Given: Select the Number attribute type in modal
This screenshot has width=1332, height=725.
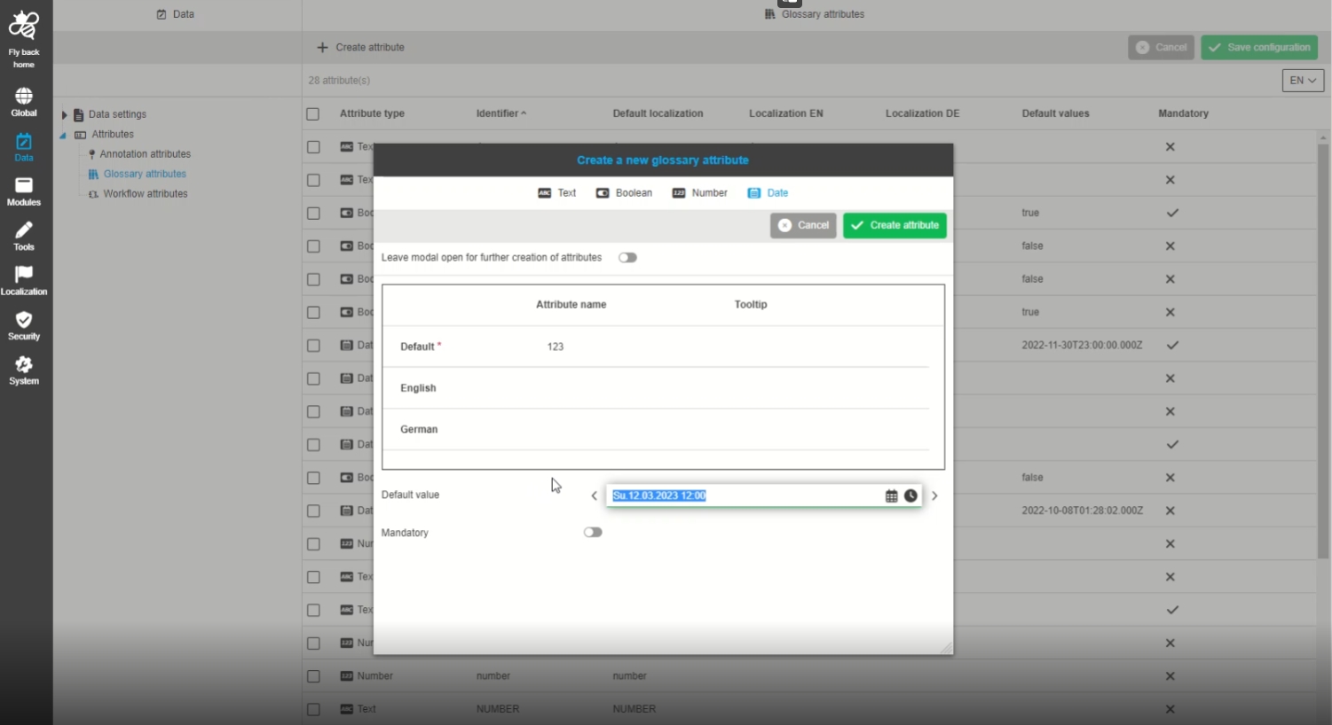Looking at the screenshot, I should coord(699,192).
